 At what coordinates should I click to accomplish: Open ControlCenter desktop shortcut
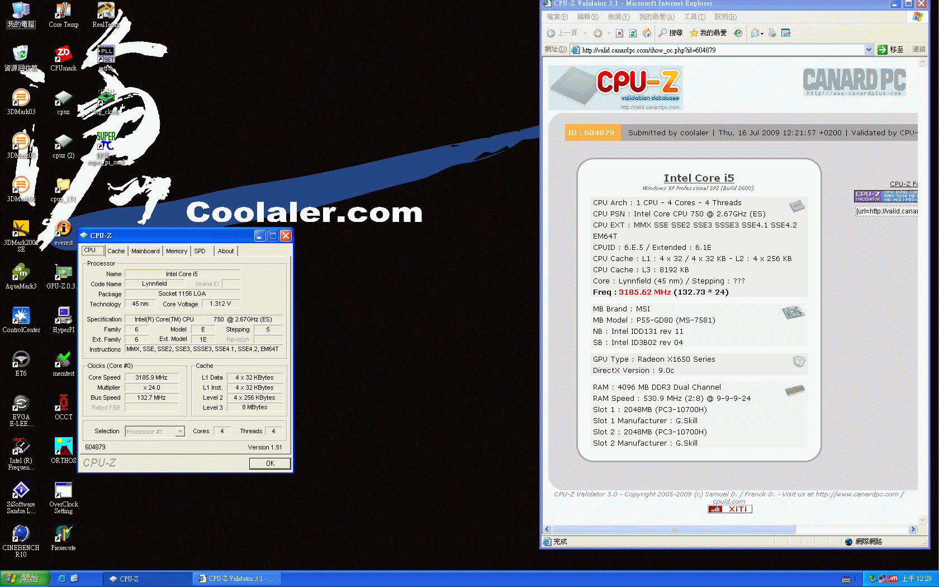[x=21, y=320]
